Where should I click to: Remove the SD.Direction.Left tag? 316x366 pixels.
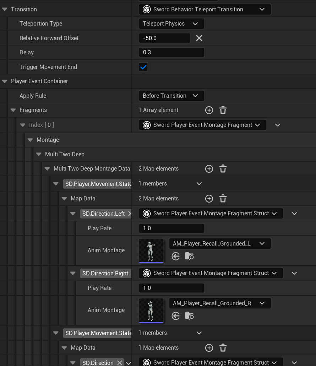pos(130,214)
